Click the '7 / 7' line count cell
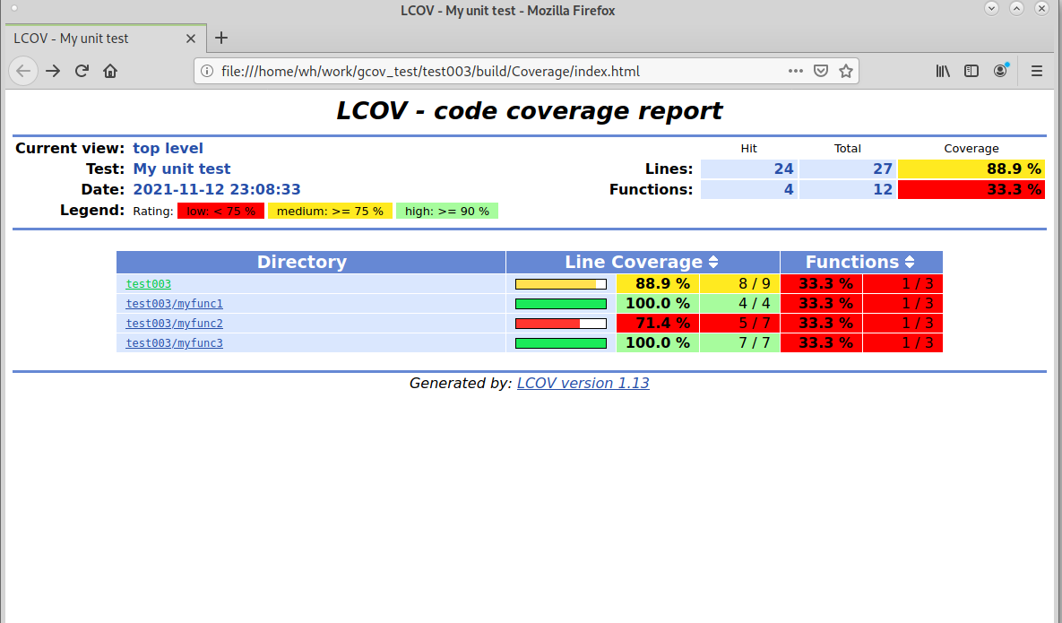The image size is (1062, 623). pos(739,342)
